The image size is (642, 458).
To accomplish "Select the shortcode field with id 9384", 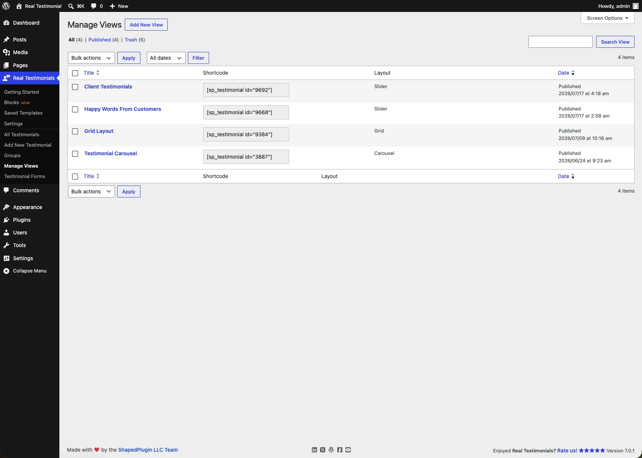I will click(246, 134).
